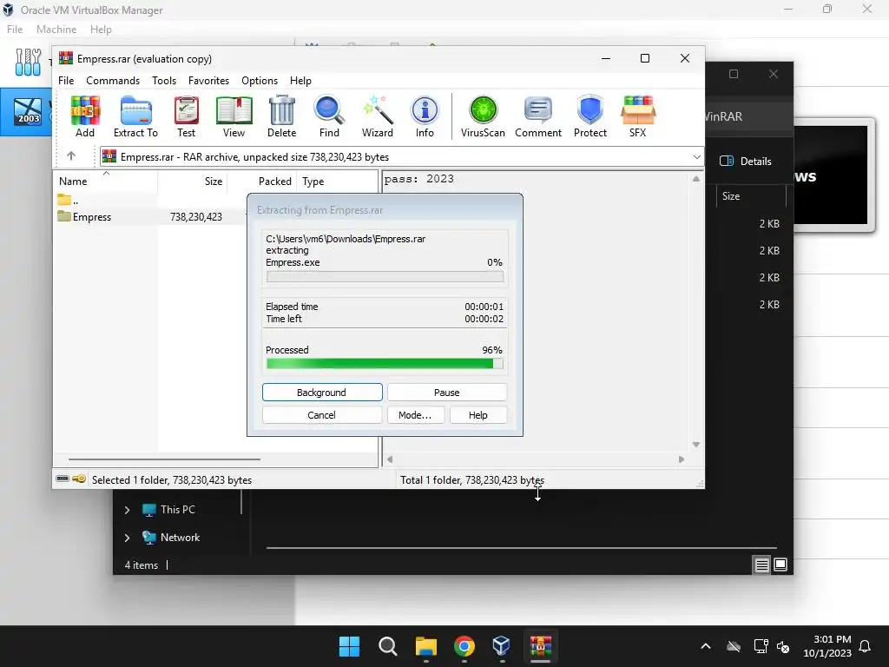The height and width of the screenshot is (667, 889).
Task: Go up one folder level arrow
Action: pos(71,156)
